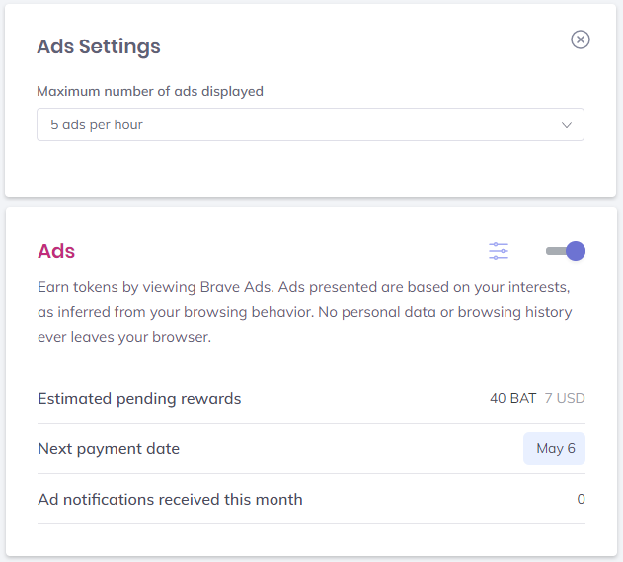Viewport: 623px width, 562px height.
Task: Click the ad notifications count "0"
Action: coord(582,499)
